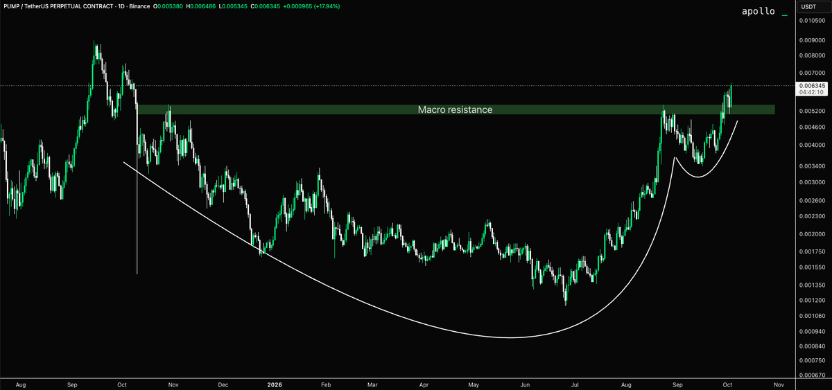Click the 0.010500 price axis label
Image resolution: width=832 pixels, height=390 pixels.
[811, 21]
